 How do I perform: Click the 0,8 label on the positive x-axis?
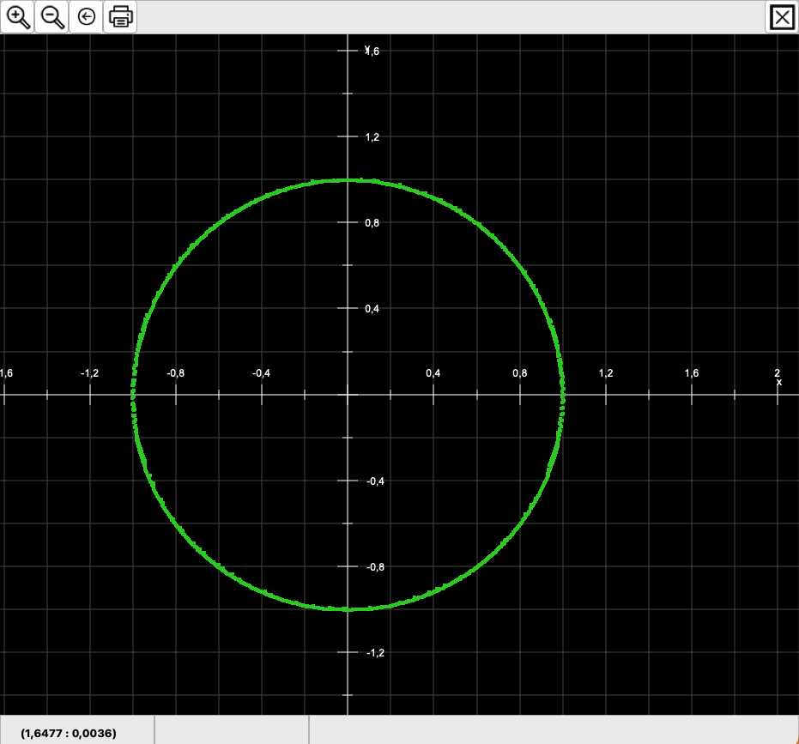519,373
